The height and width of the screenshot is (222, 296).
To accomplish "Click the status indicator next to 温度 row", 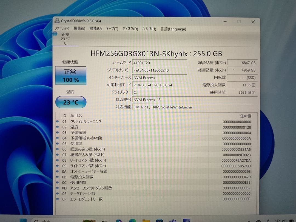I will coord(57,127).
